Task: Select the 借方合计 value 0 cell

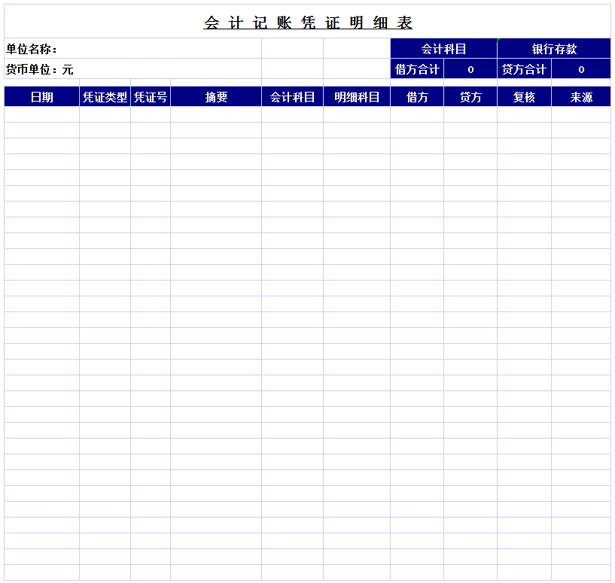Action: click(470, 69)
